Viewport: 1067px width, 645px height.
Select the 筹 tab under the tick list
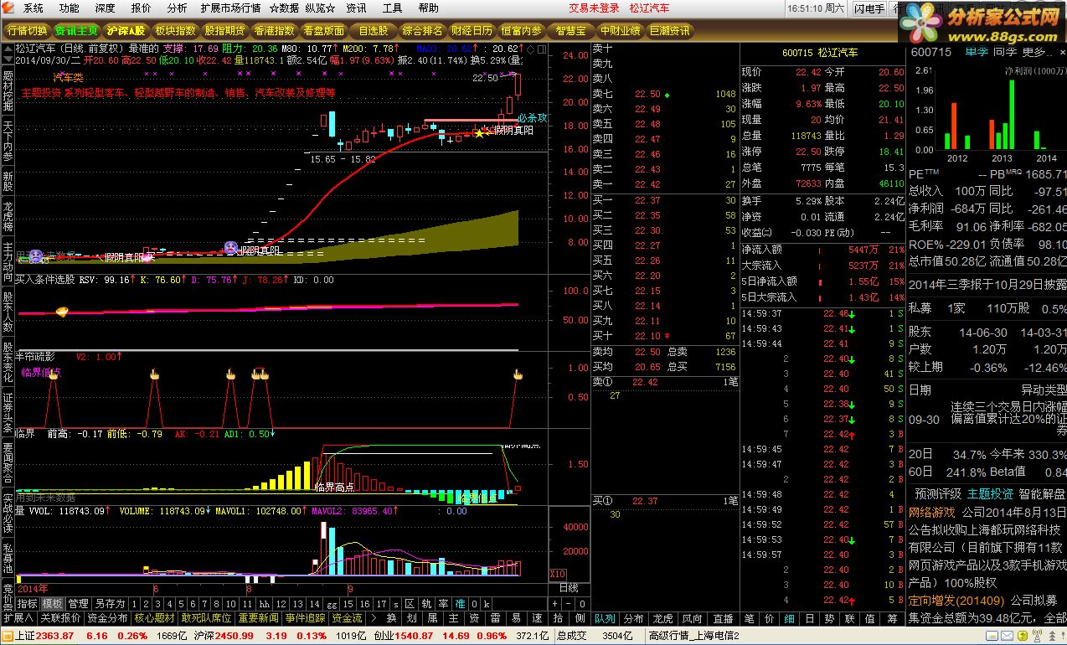pos(890,618)
